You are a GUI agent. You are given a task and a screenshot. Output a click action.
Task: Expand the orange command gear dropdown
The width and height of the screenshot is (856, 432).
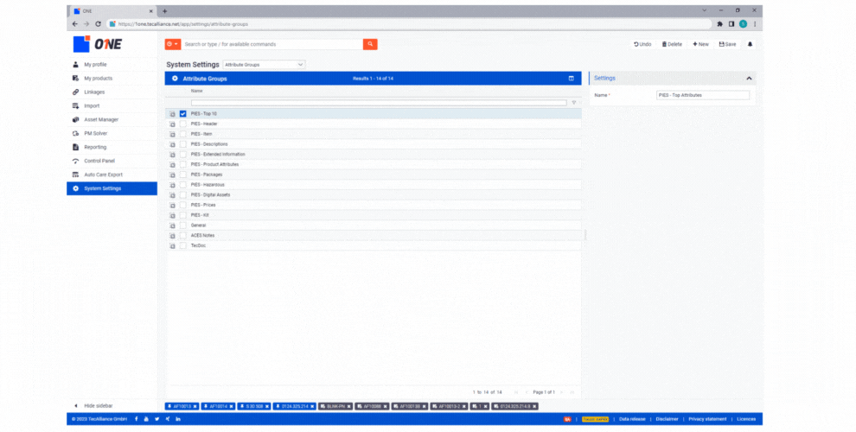pyautogui.click(x=173, y=44)
